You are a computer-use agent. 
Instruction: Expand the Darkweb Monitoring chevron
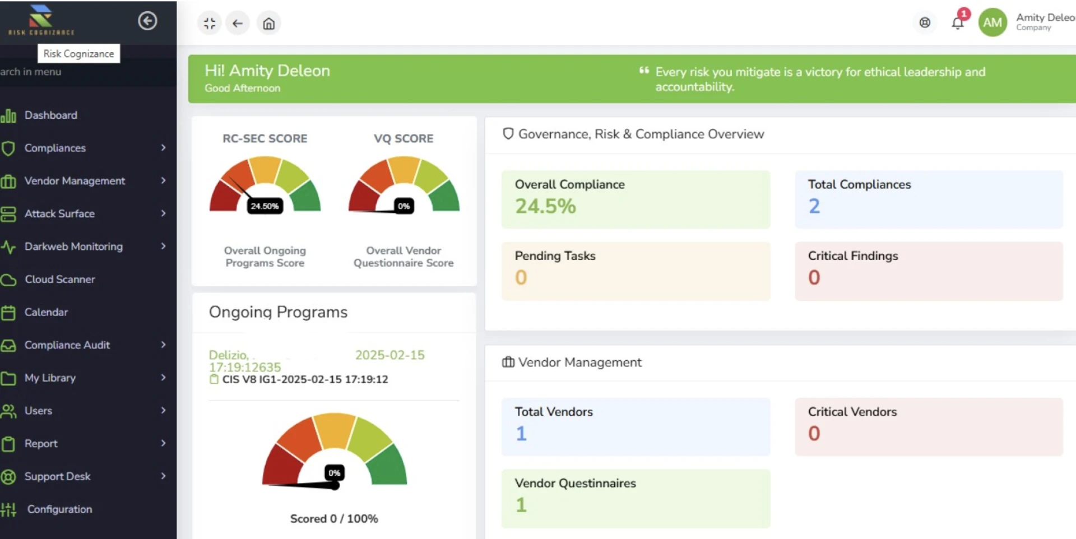[x=163, y=247]
